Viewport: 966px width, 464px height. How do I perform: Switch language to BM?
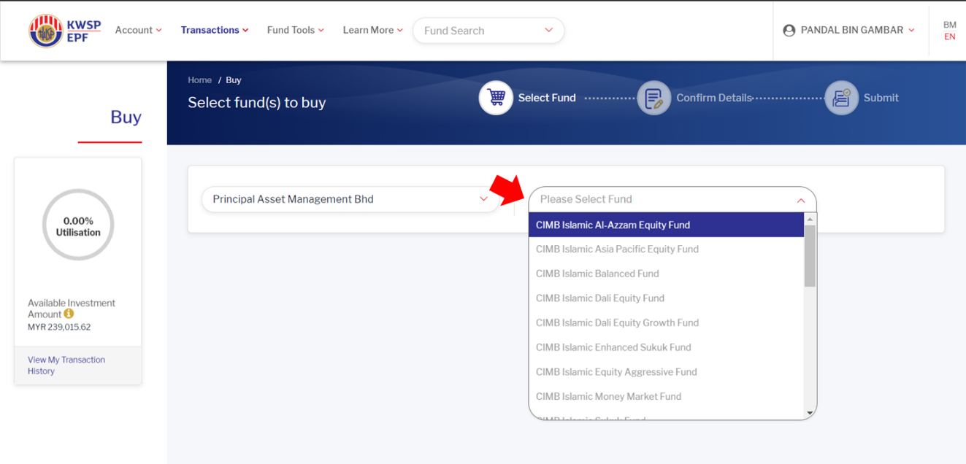point(949,25)
